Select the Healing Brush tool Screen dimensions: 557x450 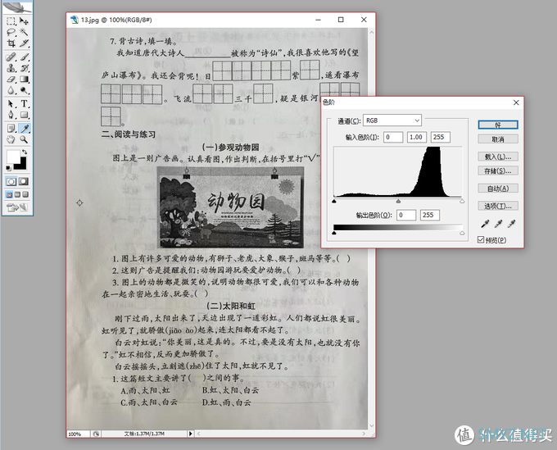pos(11,57)
